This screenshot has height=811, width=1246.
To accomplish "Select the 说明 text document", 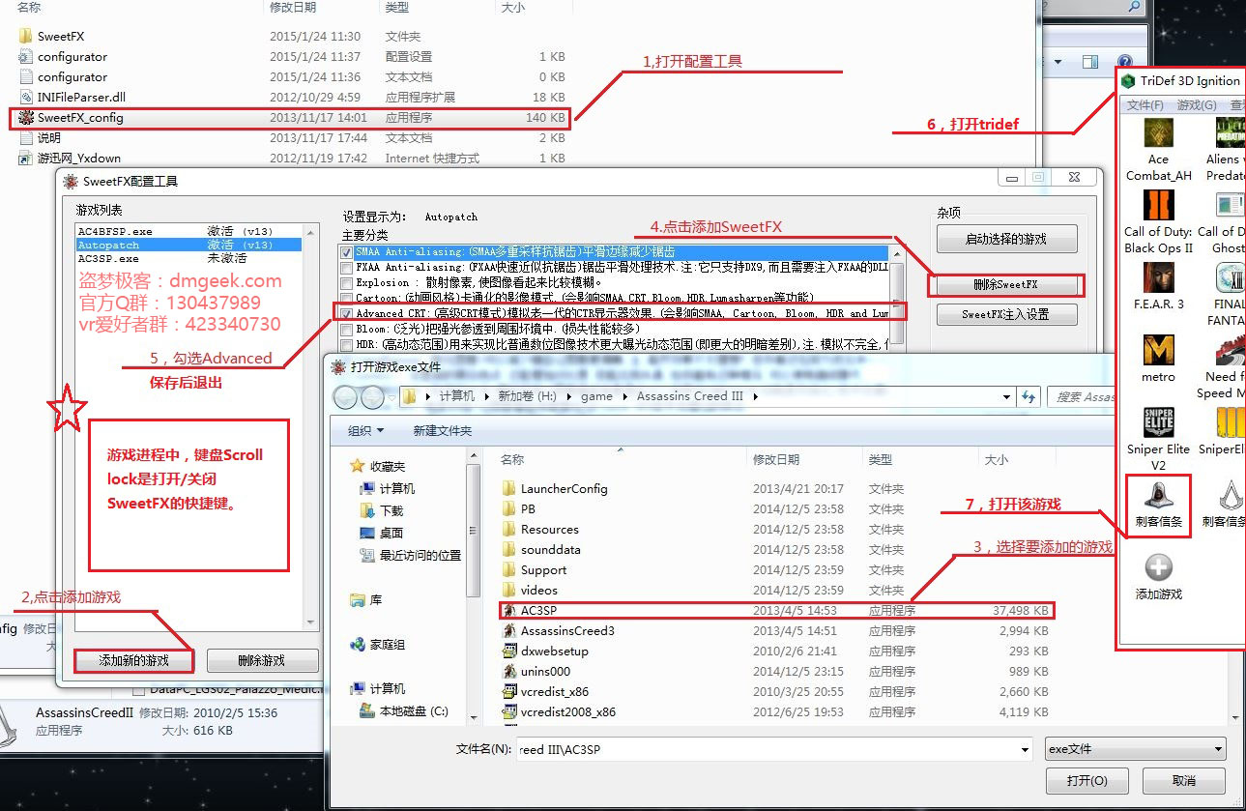I will [x=40, y=137].
